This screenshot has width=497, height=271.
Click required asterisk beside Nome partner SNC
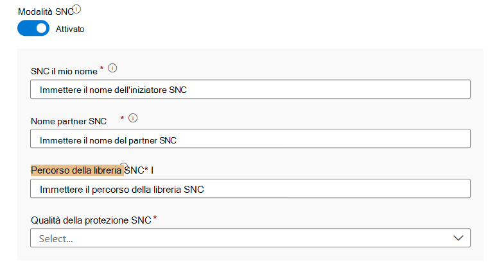click(122, 118)
